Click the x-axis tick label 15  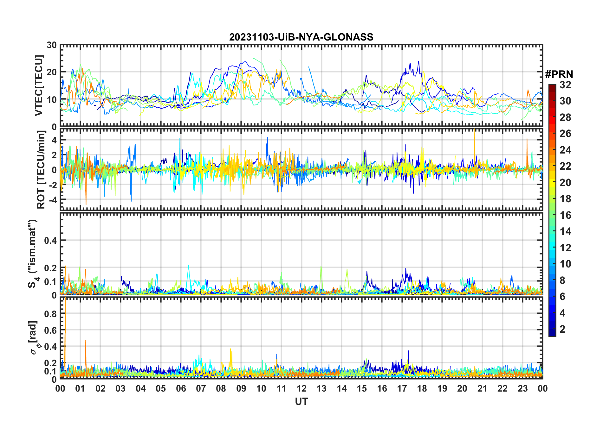tap(362, 388)
